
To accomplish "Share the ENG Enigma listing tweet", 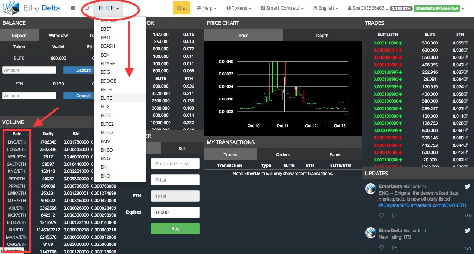I will click(395, 215).
